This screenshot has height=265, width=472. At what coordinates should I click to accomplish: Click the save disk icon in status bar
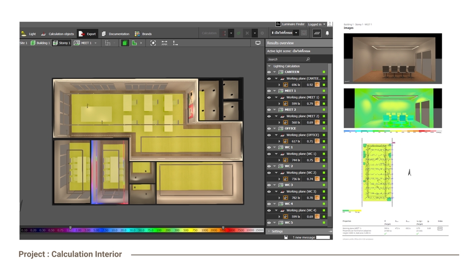[x=286, y=238]
